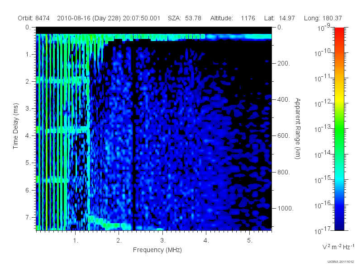Click the 'Time Delay (ms)' axis label
362x271 pixels.
15,126
